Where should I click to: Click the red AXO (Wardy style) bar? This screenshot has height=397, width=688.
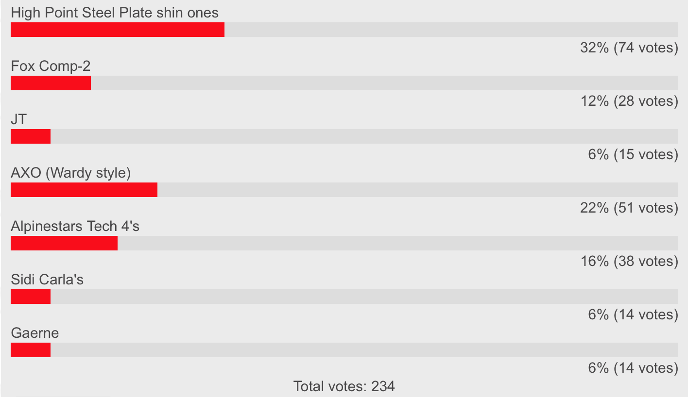[x=84, y=190]
